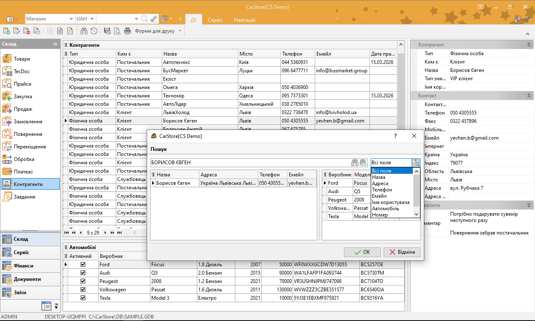
Task: Toggle Активний checkbox for Tesla row
Action: pyautogui.click(x=83, y=298)
